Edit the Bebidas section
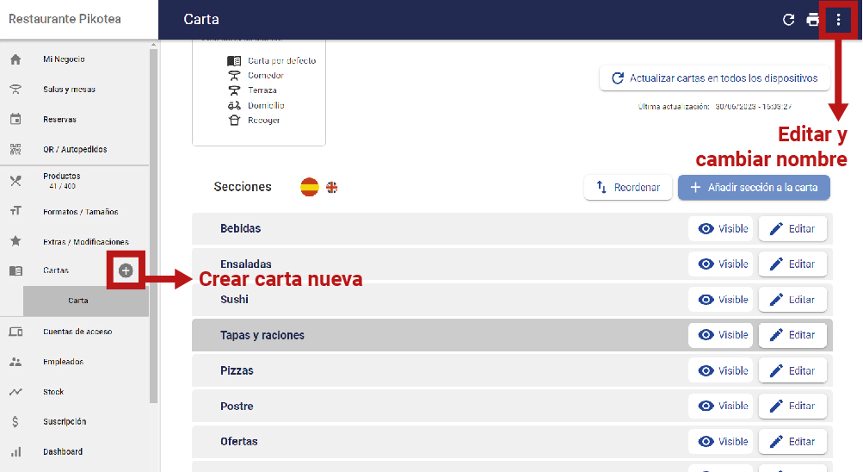This screenshot has width=863, height=472. coord(792,228)
